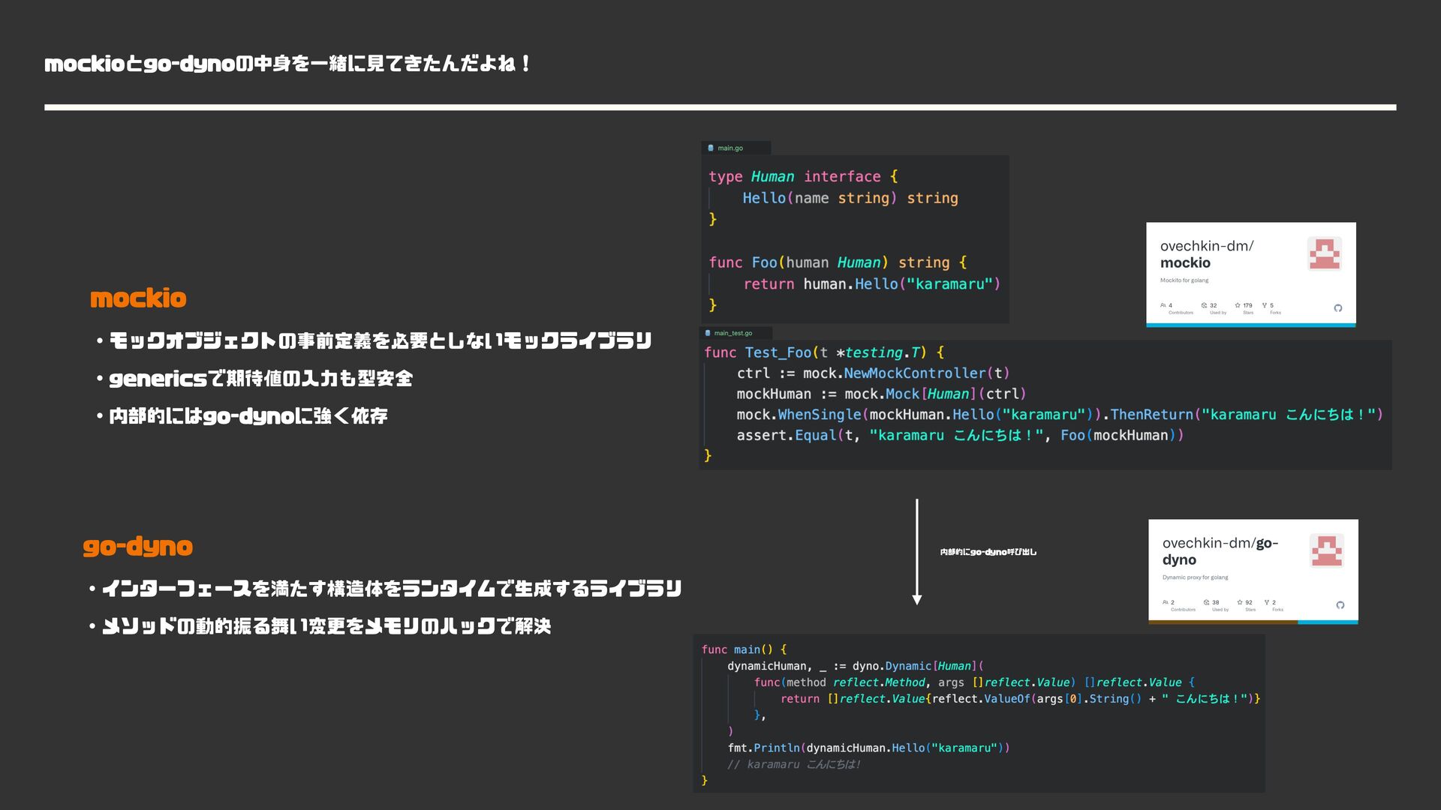Click the pixel avatar on mockio card
The image size is (1441, 810).
[1324, 254]
